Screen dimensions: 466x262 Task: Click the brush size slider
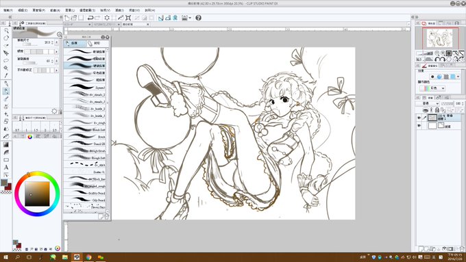[x=30, y=44]
